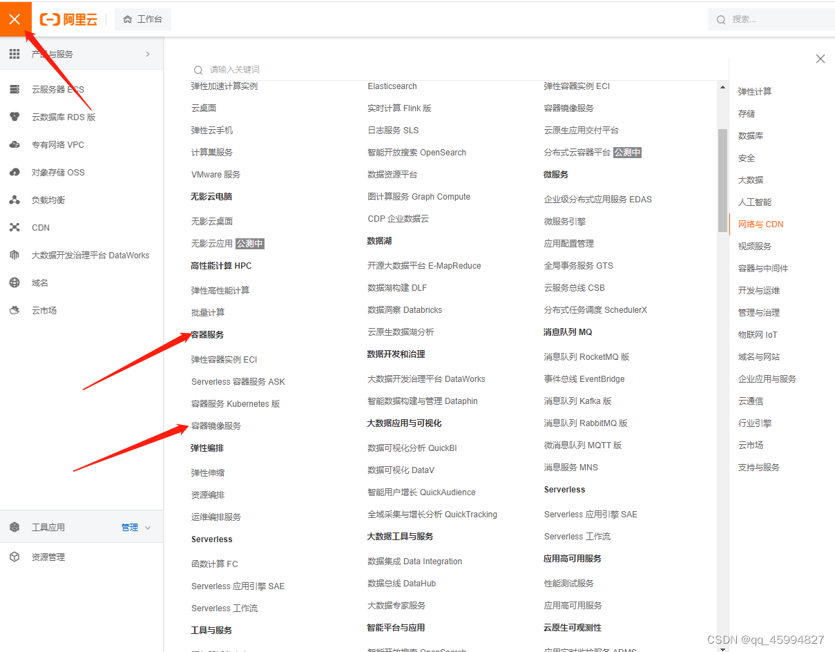Open 全局事务服务 GTS
835x652 pixels.
(579, 265)
